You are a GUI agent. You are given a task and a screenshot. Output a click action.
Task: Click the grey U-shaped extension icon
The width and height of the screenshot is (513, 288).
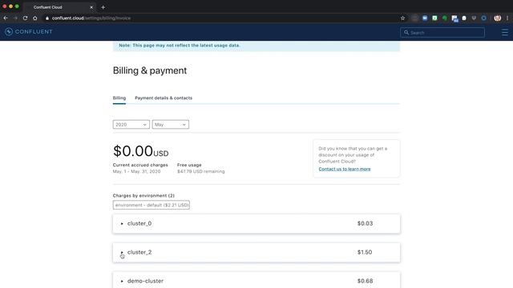click(474, 18)
